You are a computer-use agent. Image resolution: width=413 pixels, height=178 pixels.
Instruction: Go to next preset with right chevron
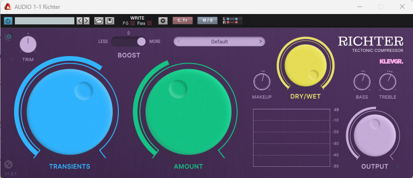pos(260,42)
